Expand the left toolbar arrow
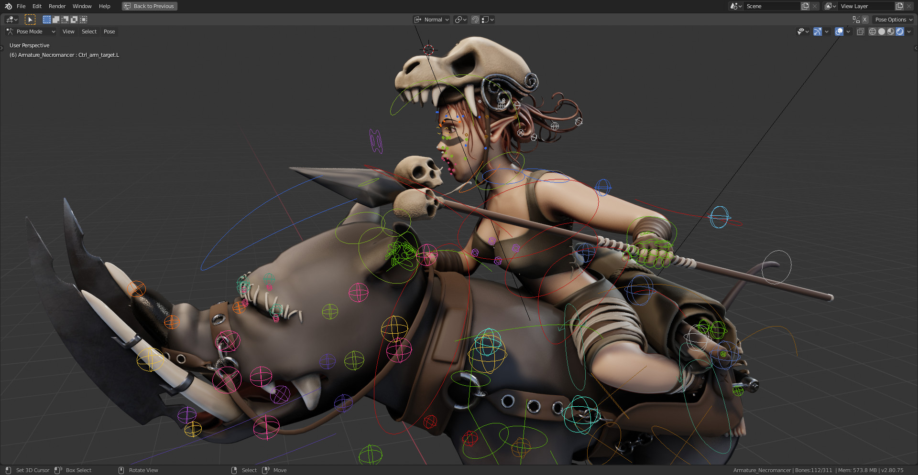 [2, 48]
